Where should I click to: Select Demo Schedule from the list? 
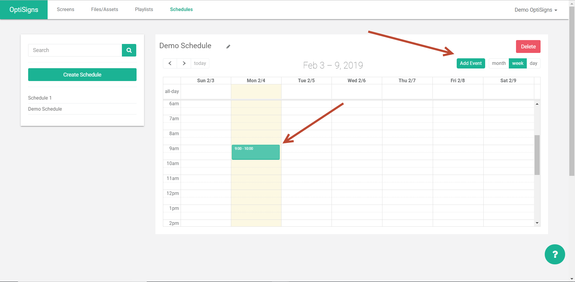[x=45, y=109]
